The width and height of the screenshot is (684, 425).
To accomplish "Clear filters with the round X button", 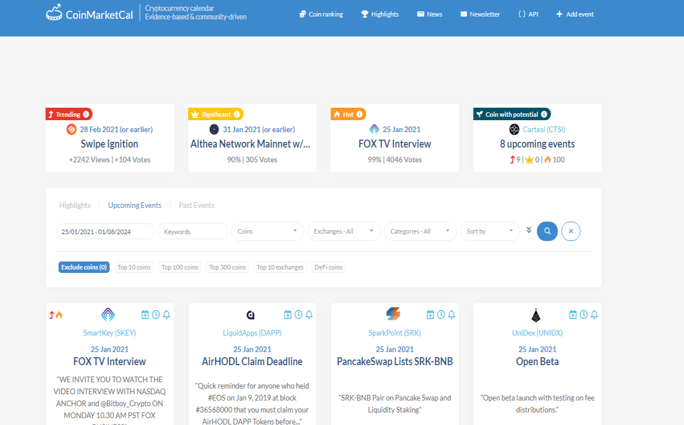I will pos(571,231).
